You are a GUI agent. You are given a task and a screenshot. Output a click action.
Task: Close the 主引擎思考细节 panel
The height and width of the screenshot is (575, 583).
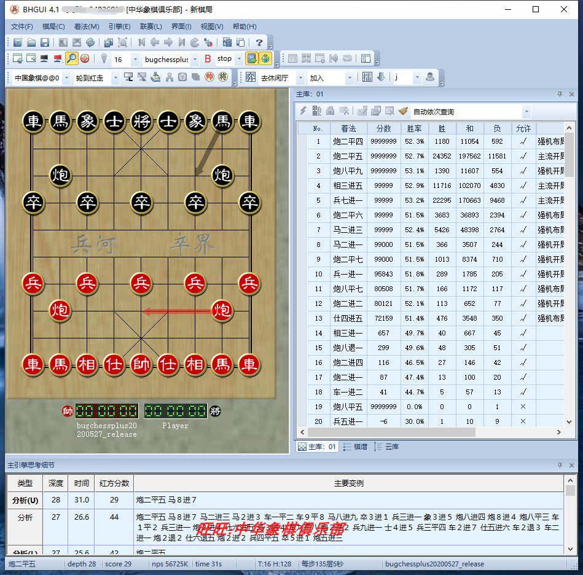pos(571,465)
